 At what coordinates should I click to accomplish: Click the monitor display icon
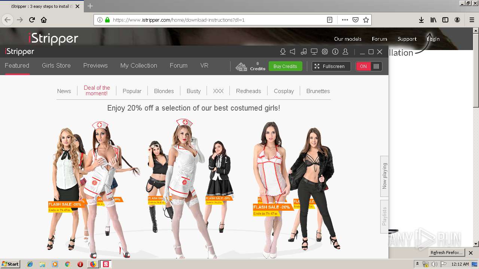coord(314,52)
